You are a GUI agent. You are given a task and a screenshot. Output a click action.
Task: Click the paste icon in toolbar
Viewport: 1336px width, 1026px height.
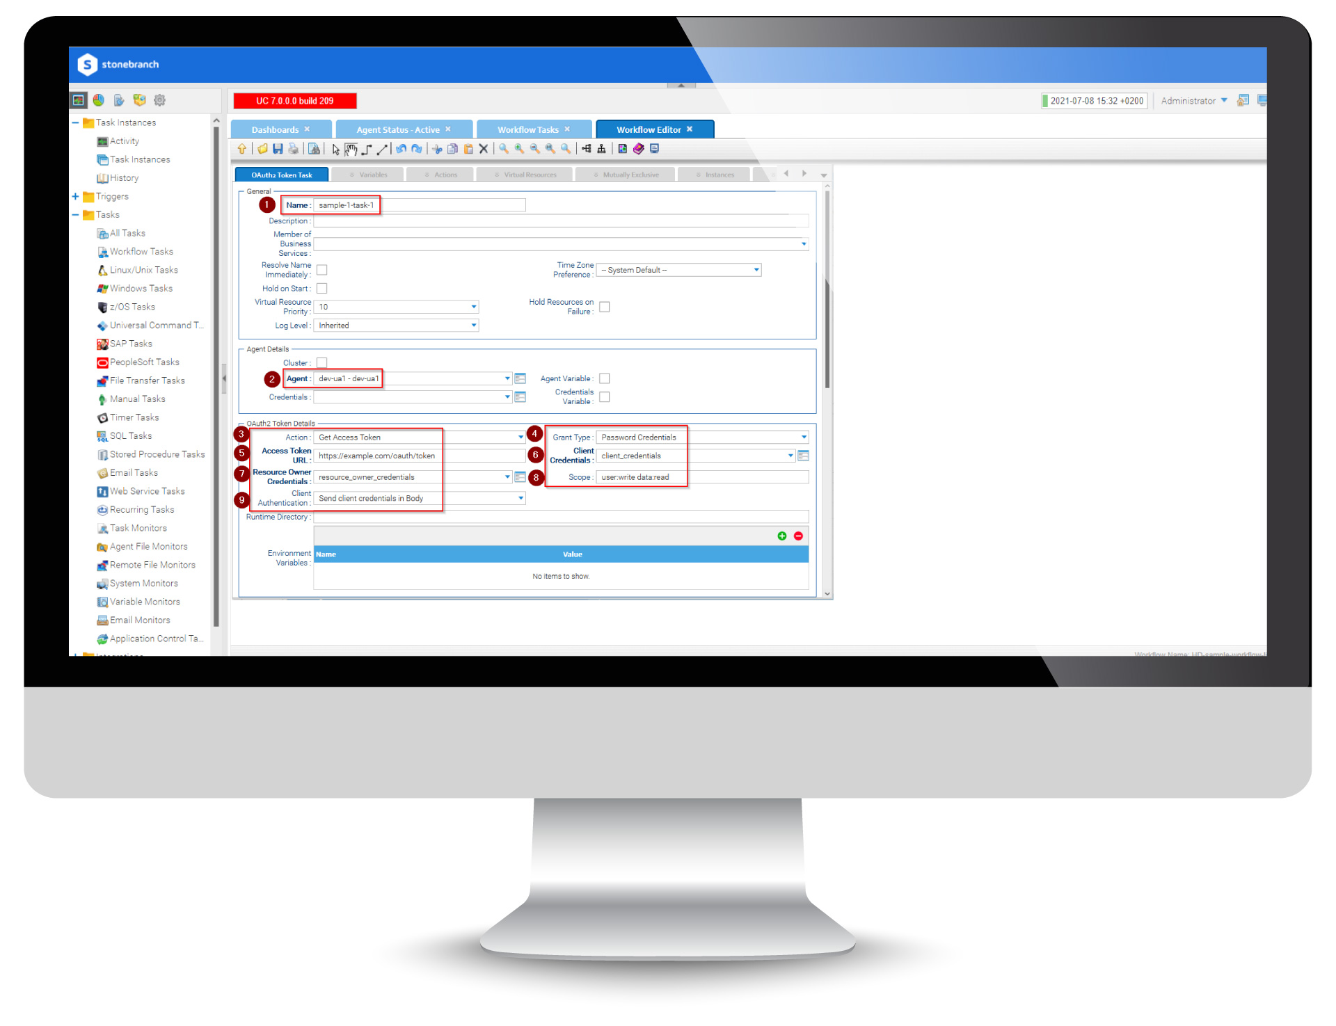click(470, 152)
